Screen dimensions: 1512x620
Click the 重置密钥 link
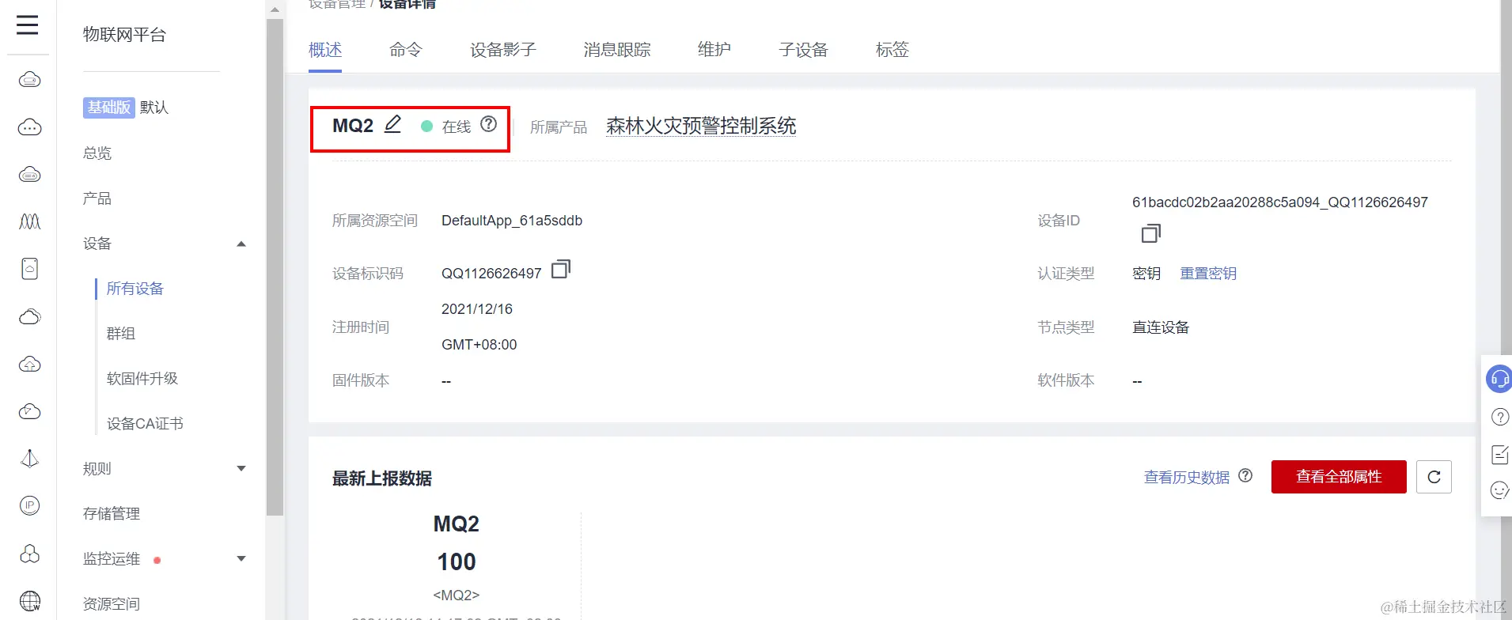click(x=1208, y=274)
